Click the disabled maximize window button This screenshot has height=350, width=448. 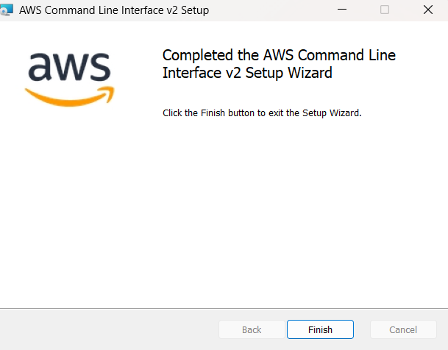pos(385,10)
